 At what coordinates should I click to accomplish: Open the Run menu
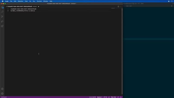[x=34, y=1]
